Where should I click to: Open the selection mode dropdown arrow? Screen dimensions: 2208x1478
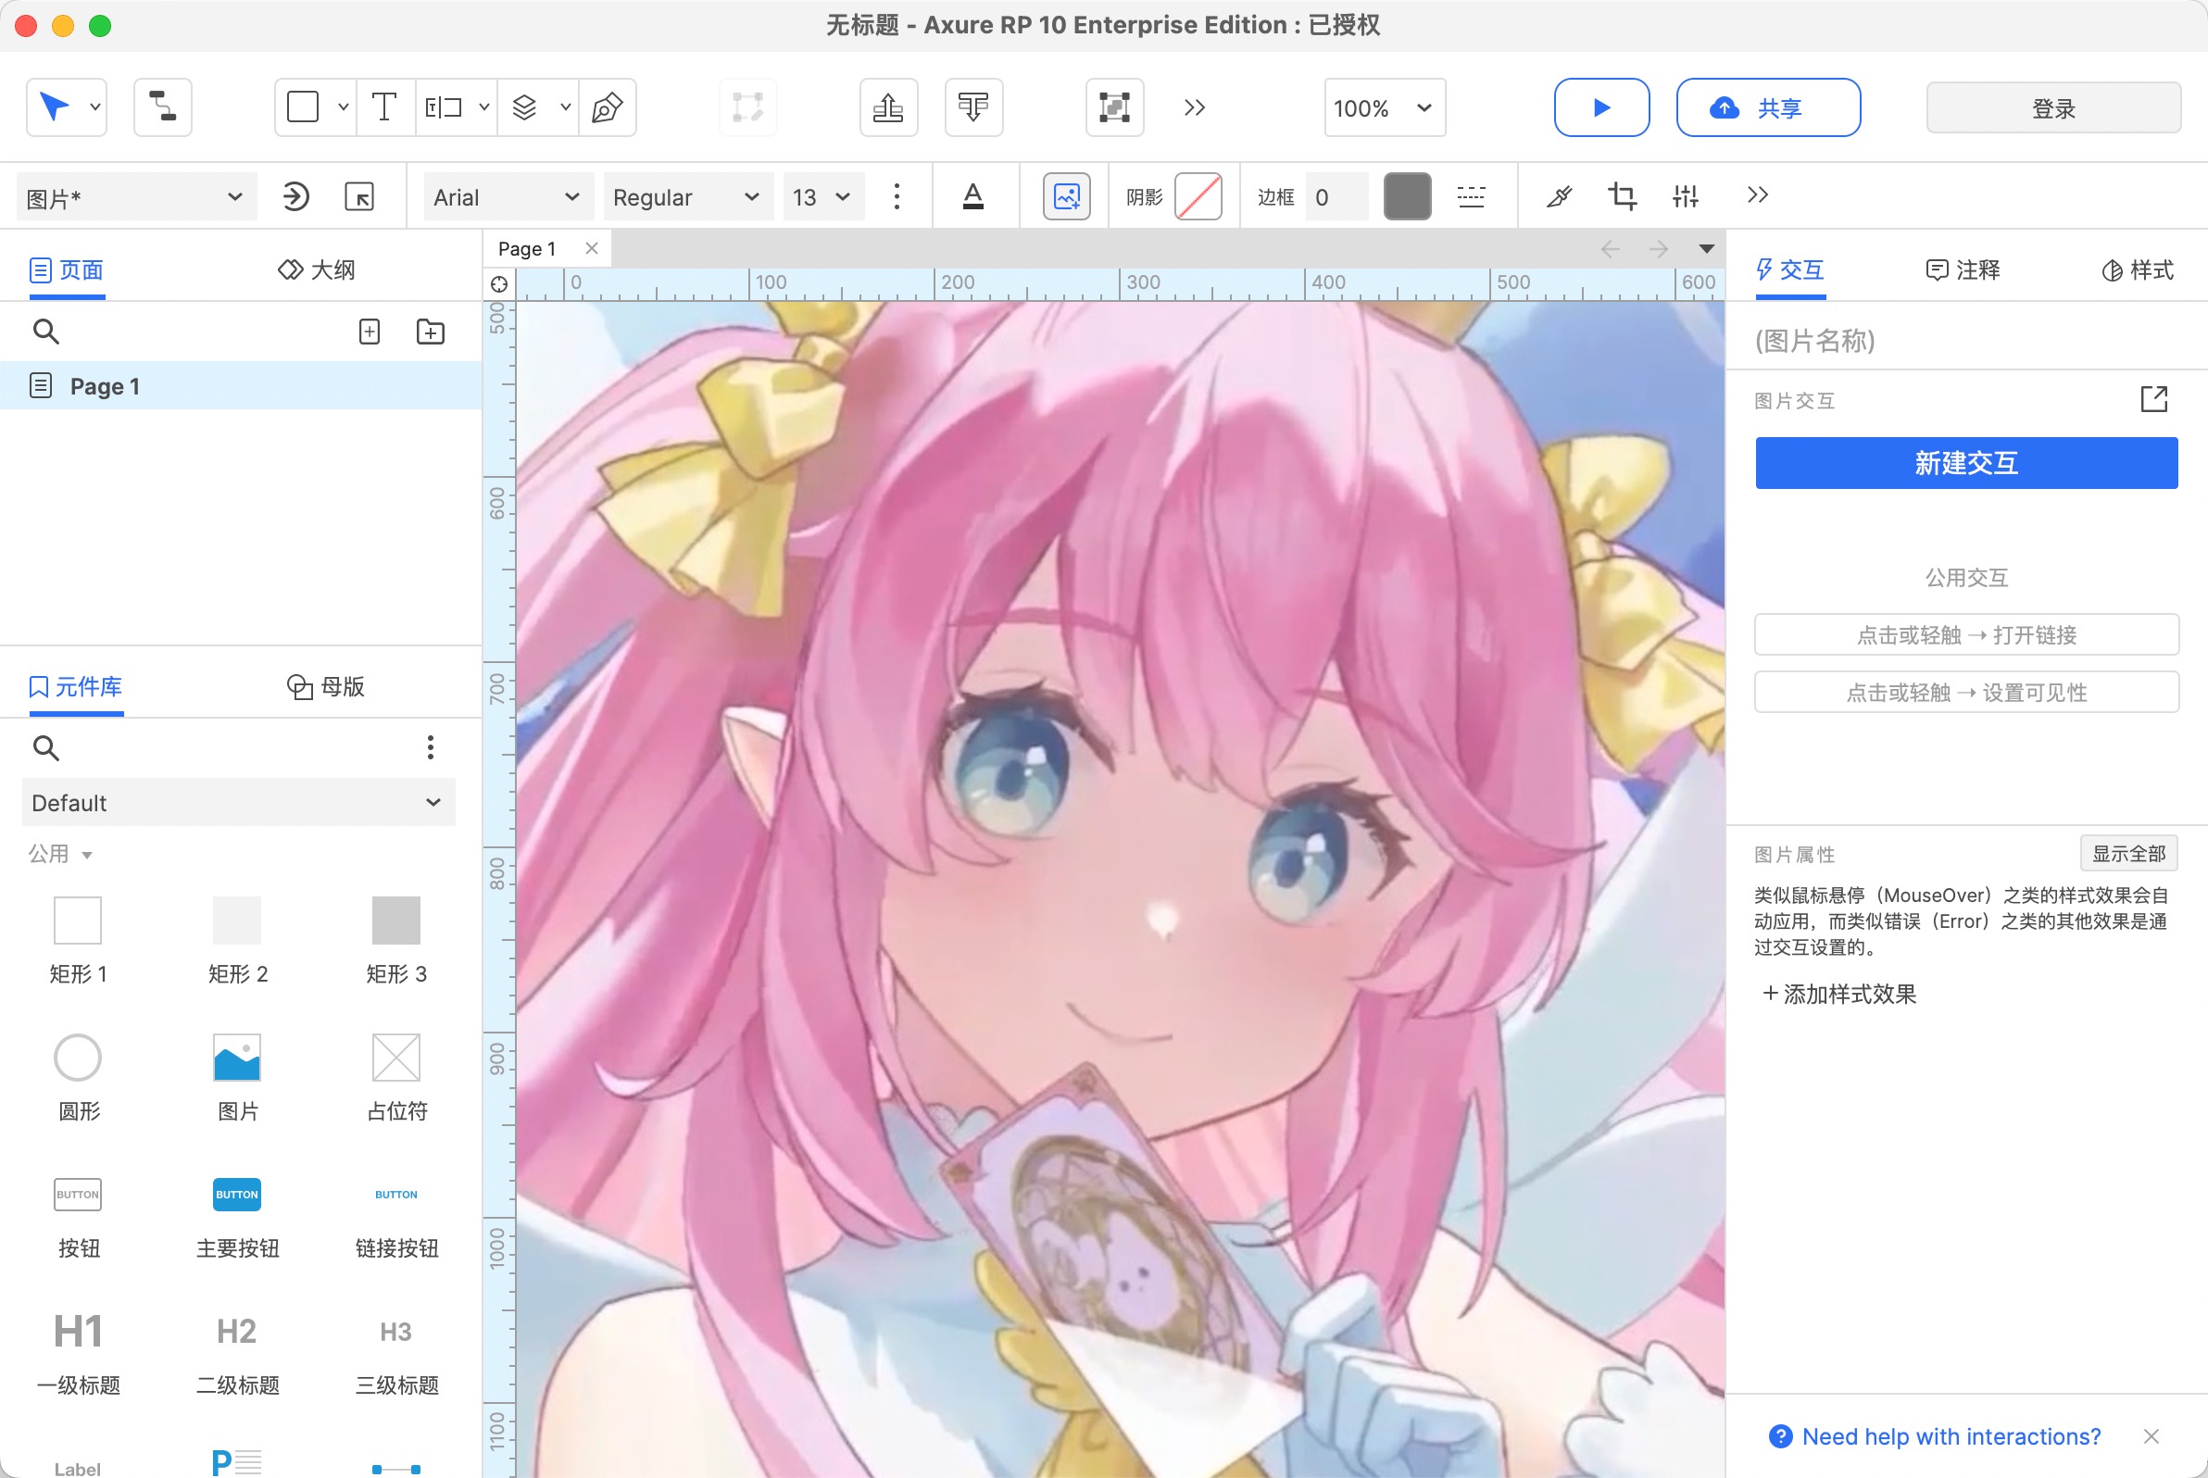click(x=95, y=107)
